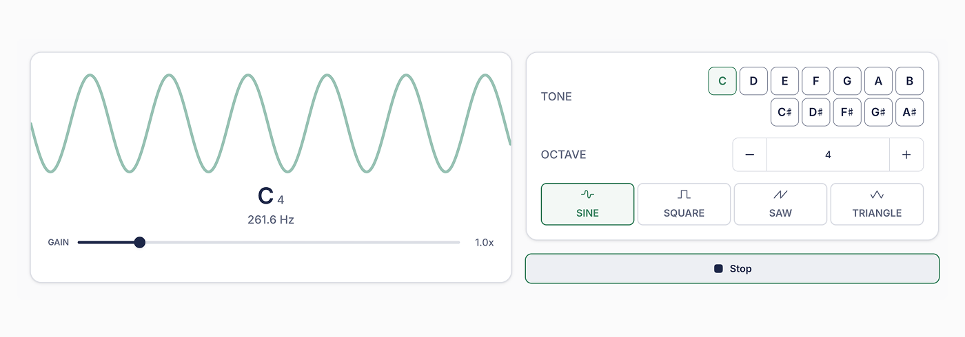Set tone to F
The image size is (965, 337).
[816, 81]
